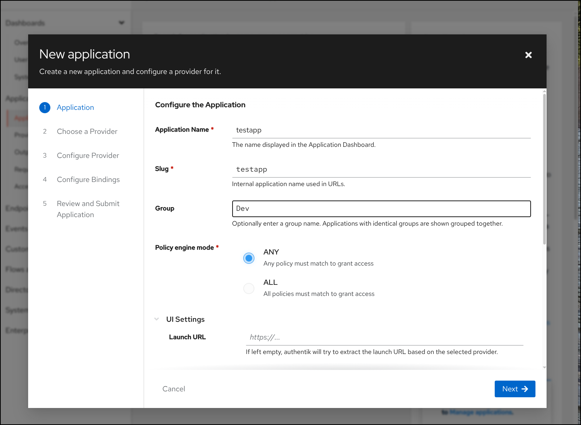
Task: Click the Cancel button
Action: 174,389
